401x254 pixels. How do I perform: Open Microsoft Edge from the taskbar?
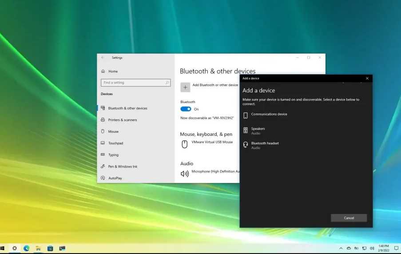pyautogui.click(x=26, y=248)
